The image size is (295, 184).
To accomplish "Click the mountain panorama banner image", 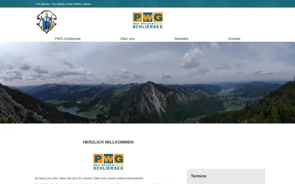I will pos(147,82).
